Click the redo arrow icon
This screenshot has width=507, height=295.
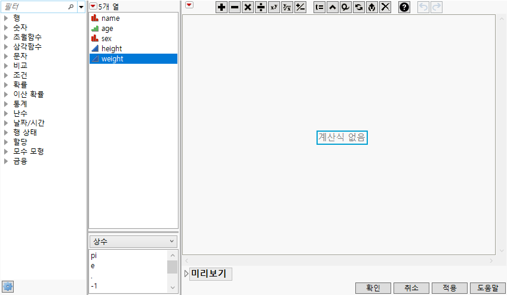[437, 7]
